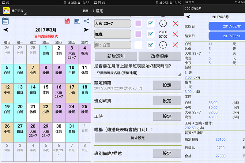
Task: Select March 1 白班 calendar cell
Action: click(46, 54)
